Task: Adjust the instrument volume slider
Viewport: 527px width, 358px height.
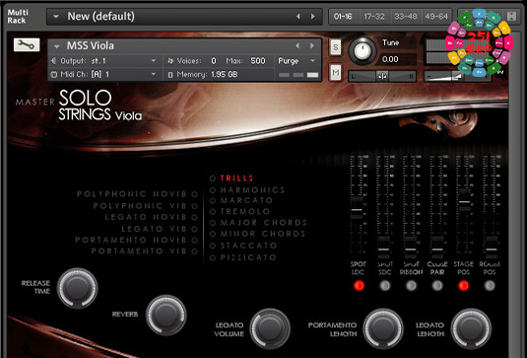Action: coord(457,77)
